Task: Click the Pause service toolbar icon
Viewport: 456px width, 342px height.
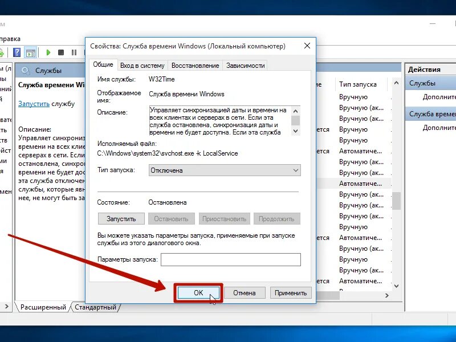Action: coord(74,52)
